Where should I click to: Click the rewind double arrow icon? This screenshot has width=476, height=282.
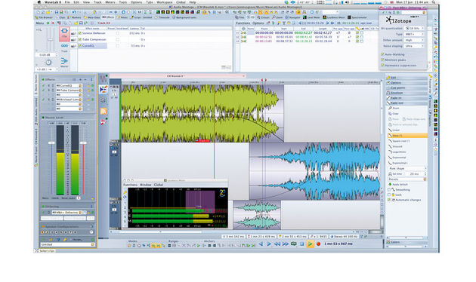point(277,244)
